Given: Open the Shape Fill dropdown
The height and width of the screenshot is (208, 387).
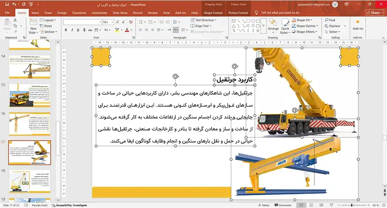Looking at the screenshot, I should tap(302, 20).
